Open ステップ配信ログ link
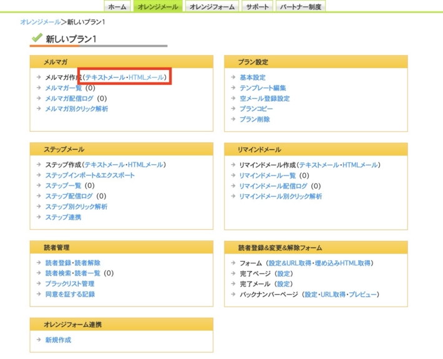The height and width of the screenshot is (359, 443). tap(69, 196)
